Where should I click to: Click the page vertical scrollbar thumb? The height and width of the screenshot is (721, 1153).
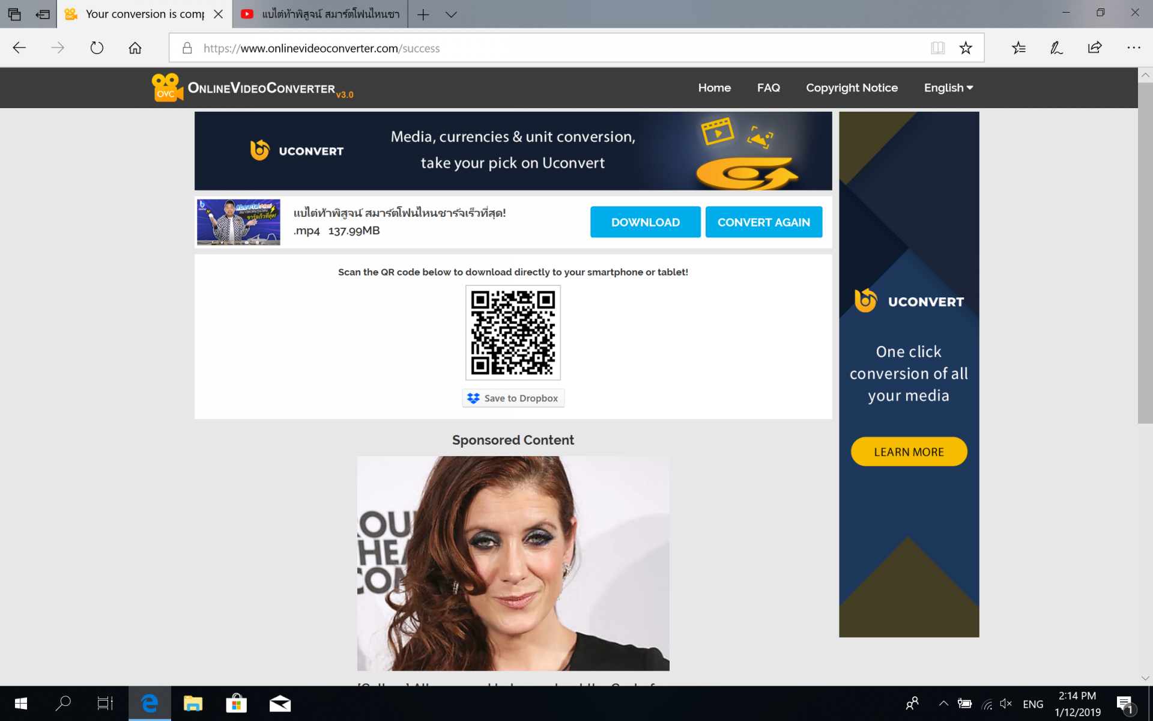click(x=1145, y=252)
